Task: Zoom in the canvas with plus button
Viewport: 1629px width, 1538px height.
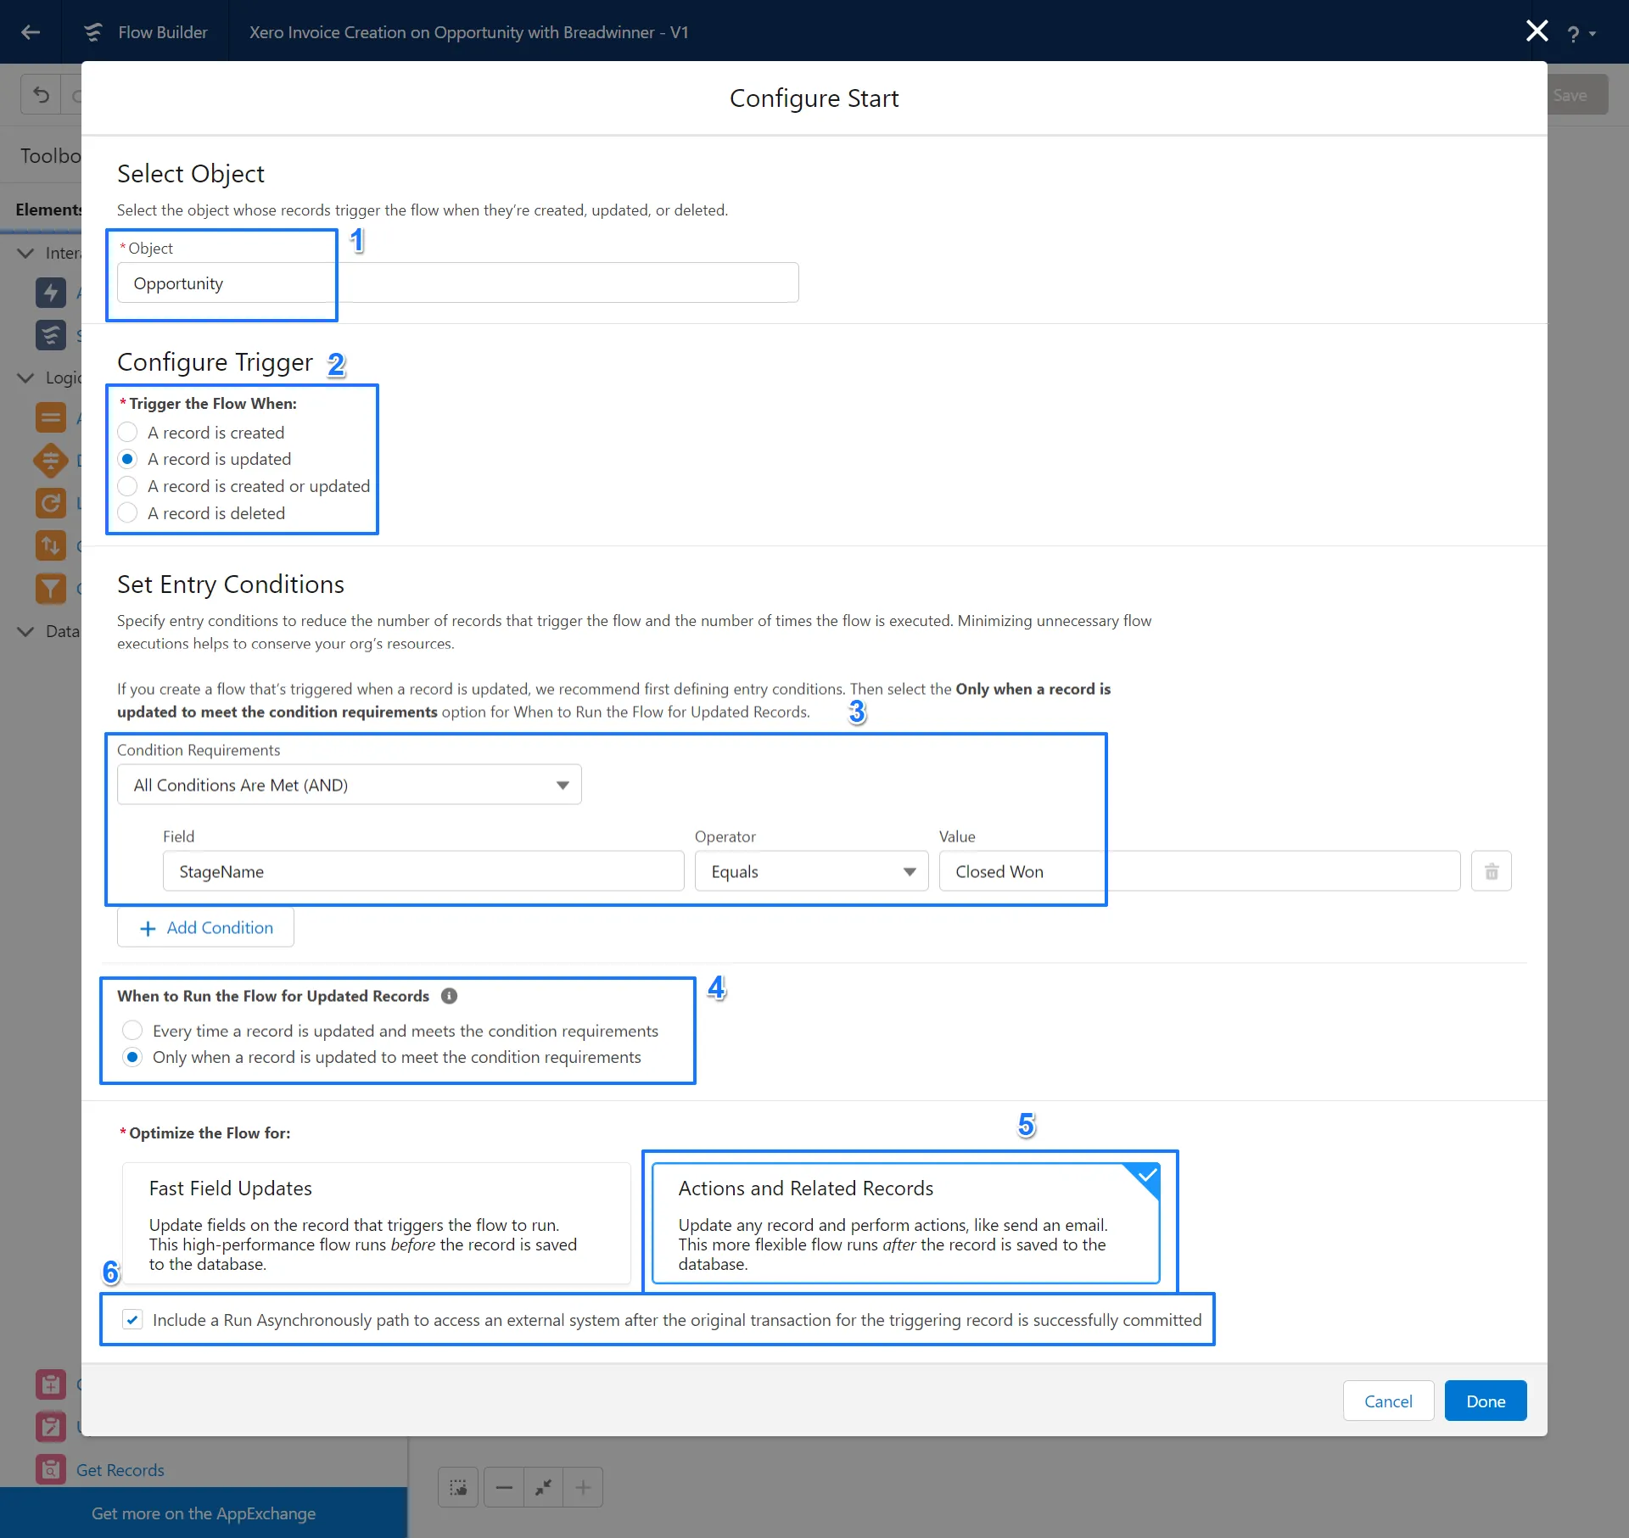Action: coord(583,1487)
